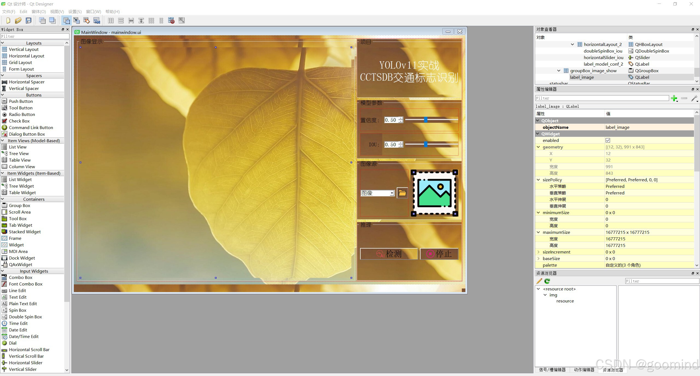
Task: Collapse groupBox_image_show in object tree
Action: (x=559, y=71)
